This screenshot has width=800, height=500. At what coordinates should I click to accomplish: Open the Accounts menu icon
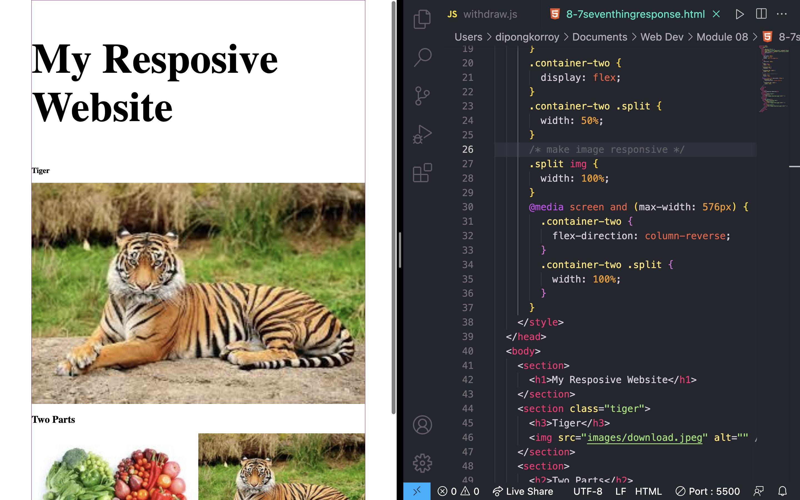[x=422, y=425]
